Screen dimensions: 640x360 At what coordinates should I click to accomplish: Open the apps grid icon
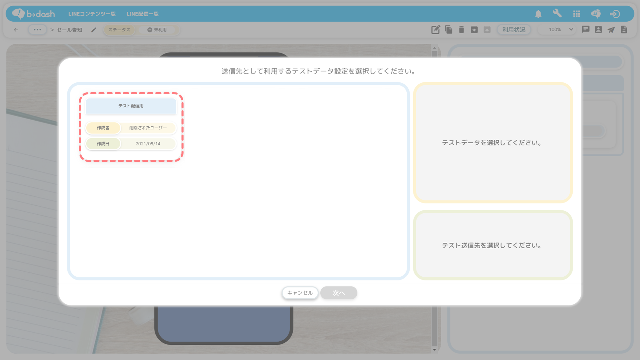(576, 14)
